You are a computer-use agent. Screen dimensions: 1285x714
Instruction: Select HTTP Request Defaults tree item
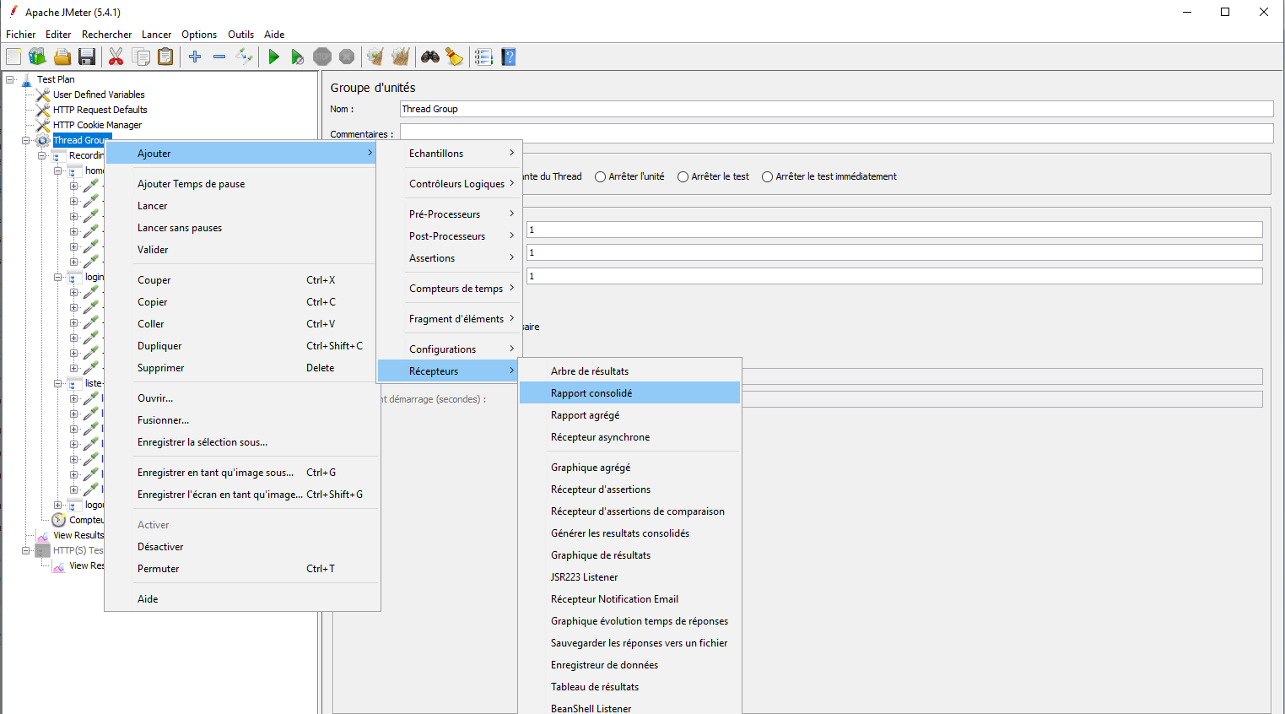pos(100,110)
